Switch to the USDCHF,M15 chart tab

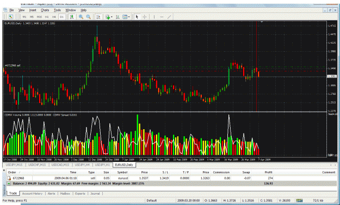[x=37, y=165]
